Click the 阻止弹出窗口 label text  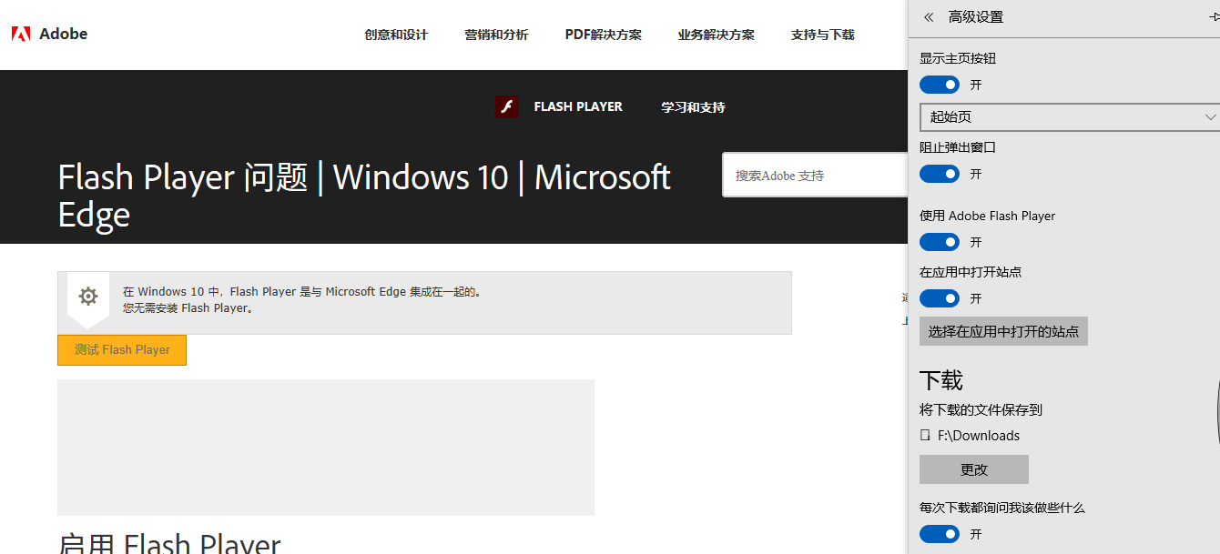pos(958,147)
